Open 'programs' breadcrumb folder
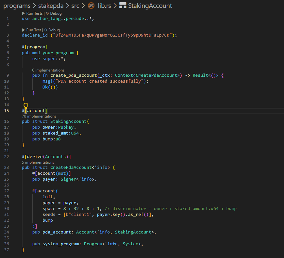Screen dimensions: 284x258 pyautogui.click(x=17, y=6)
